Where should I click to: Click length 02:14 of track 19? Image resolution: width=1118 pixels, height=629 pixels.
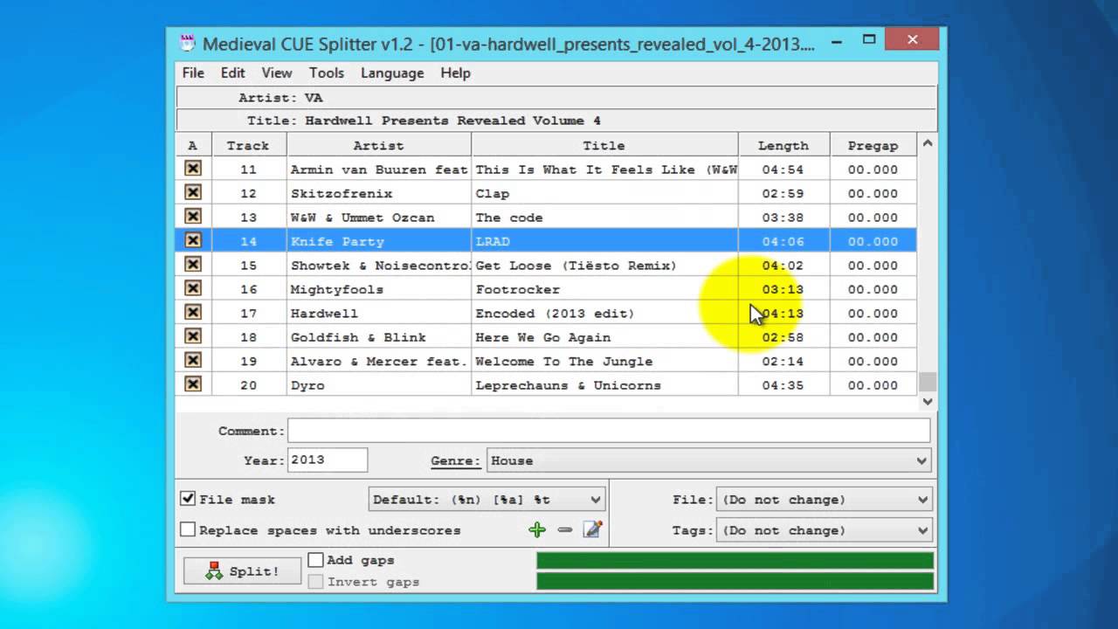tap(783, 361)
